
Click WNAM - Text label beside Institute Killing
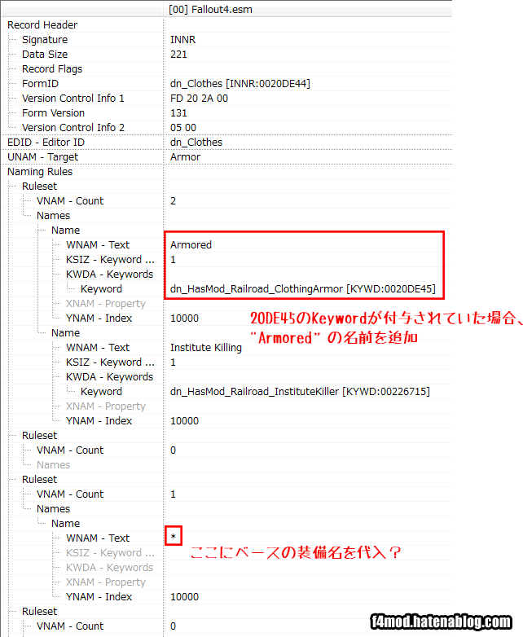tap(98, 347)
